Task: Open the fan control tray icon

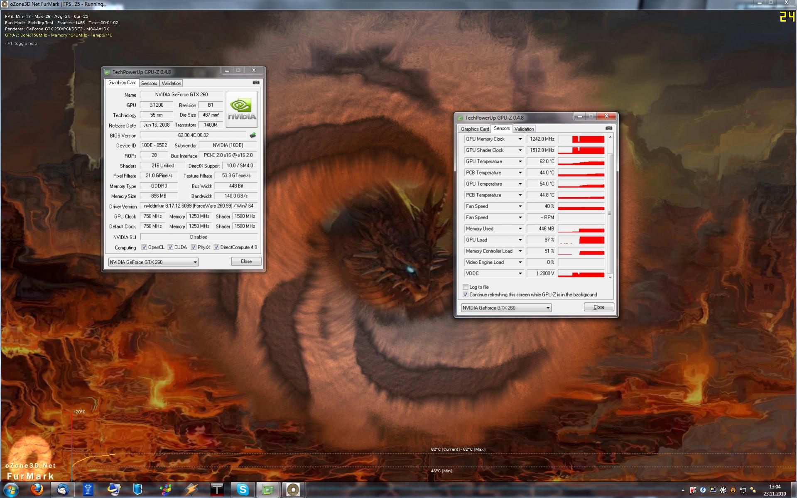Action: (x=723, y=491)
